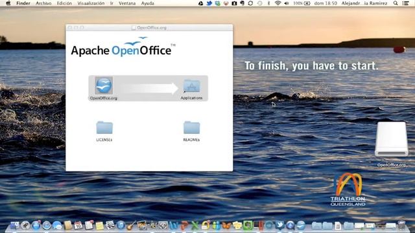
Task: Select the OpenOffice.org disk image on desktop
Action: [x=392, y=139]
